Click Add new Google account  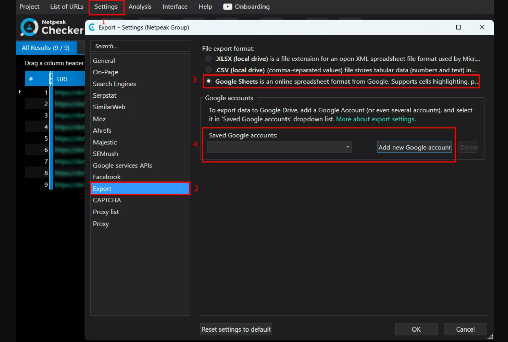point(414,147)
